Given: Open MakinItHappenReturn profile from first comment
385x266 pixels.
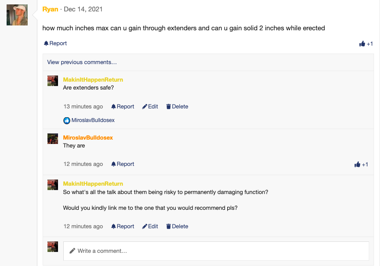Looking at the screenshot, I should tap(93, 80).
